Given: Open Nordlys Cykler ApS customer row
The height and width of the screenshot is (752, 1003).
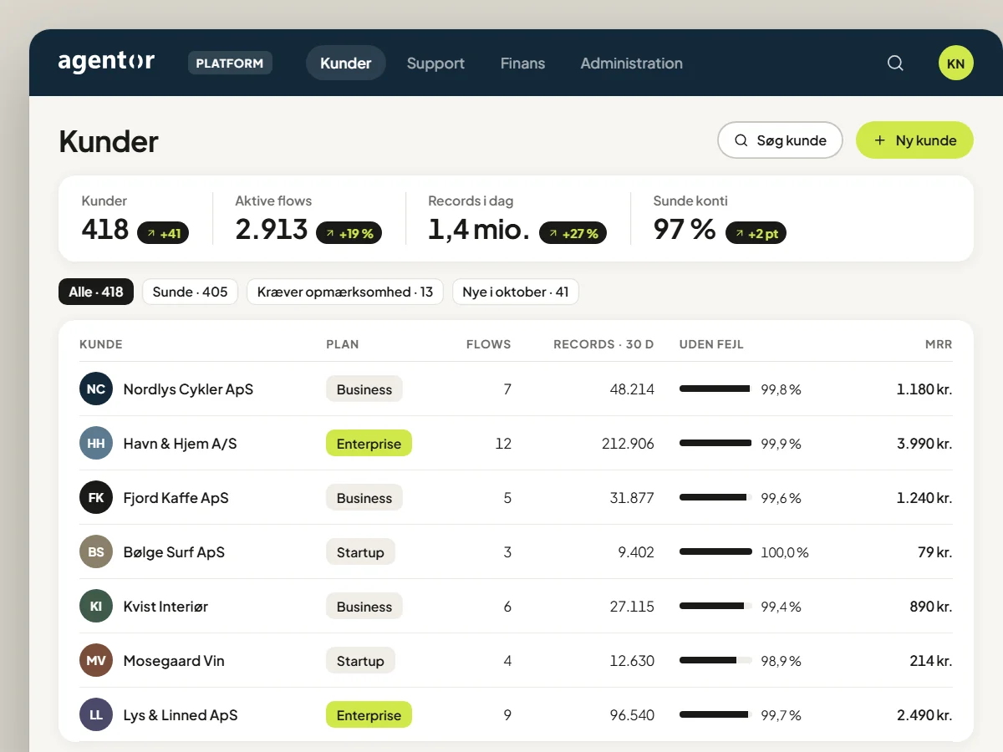Looking at the screenshot, I should 516,389.
